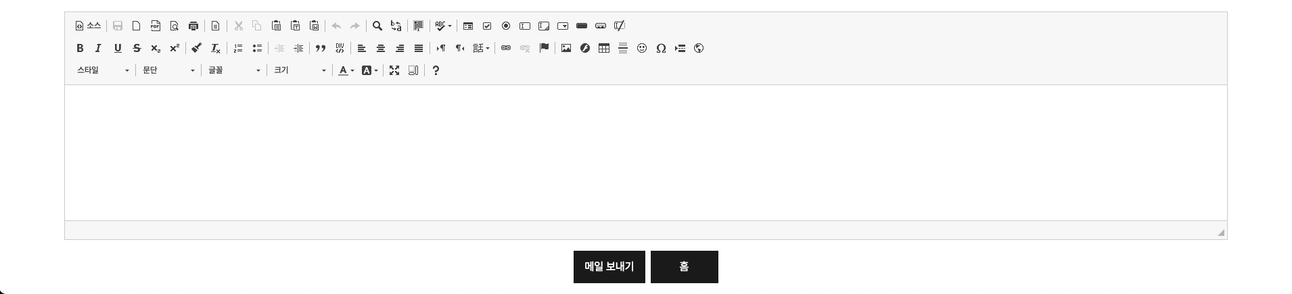Open the 스타일 styles dropdown
The height and width of the screenshot is (294, 1292).
pos(103,71)
